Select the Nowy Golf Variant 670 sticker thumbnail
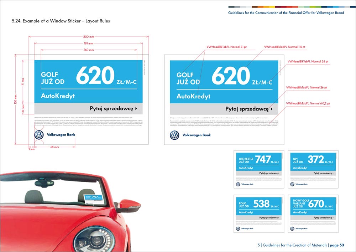This screenshot has height=252, width=356. coord(313,214)
